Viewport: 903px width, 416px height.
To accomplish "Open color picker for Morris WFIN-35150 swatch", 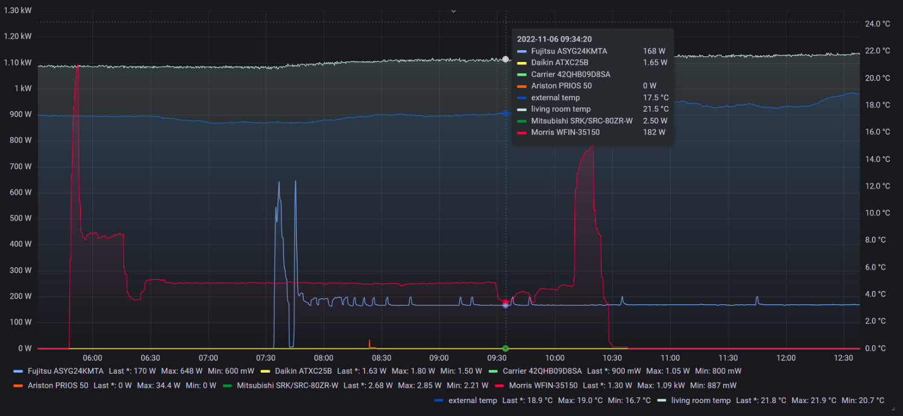I will pyautogui.click(x=499, y=386).
